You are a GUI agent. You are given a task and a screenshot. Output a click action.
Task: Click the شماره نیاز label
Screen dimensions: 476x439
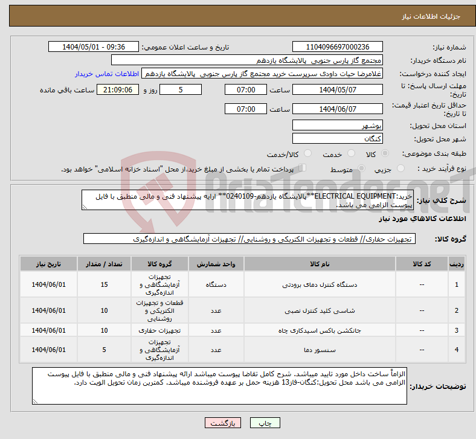coord(449,47)
